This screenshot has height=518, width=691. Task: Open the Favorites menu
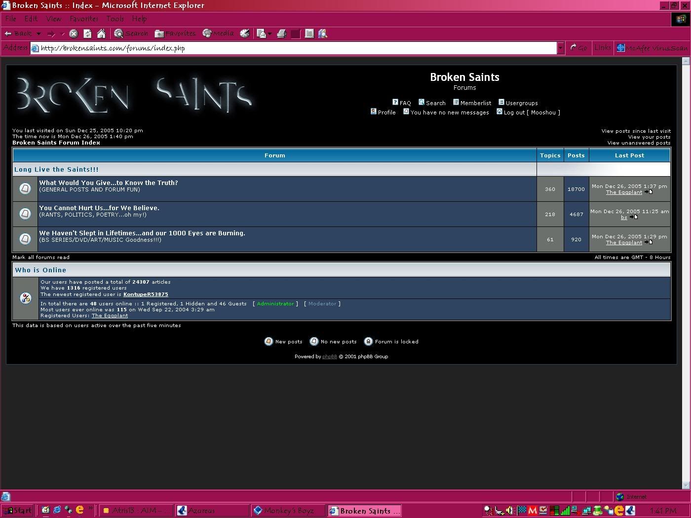(x=84, y=19)
